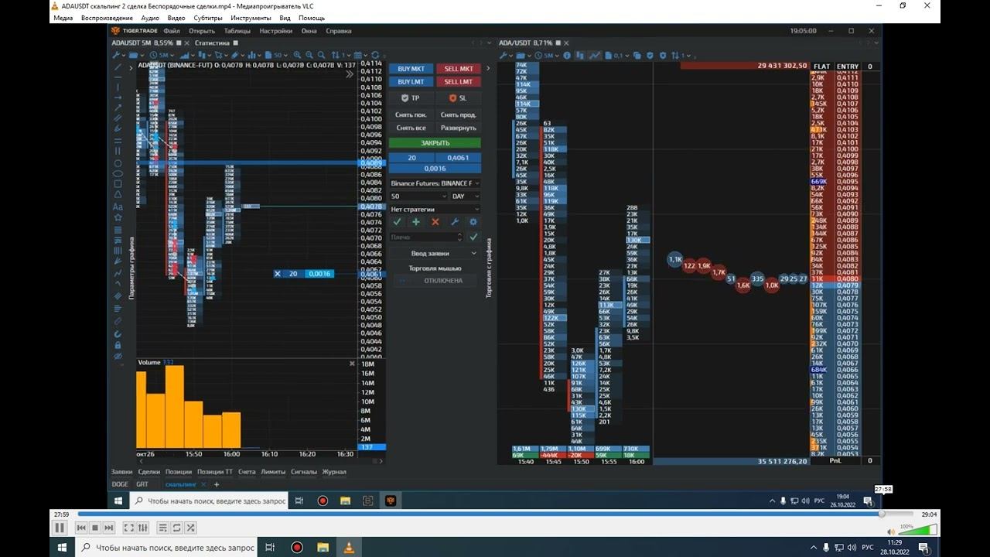Add a new workspace tab with plus
The image size is (990, 557).
[x=217, y=484]
